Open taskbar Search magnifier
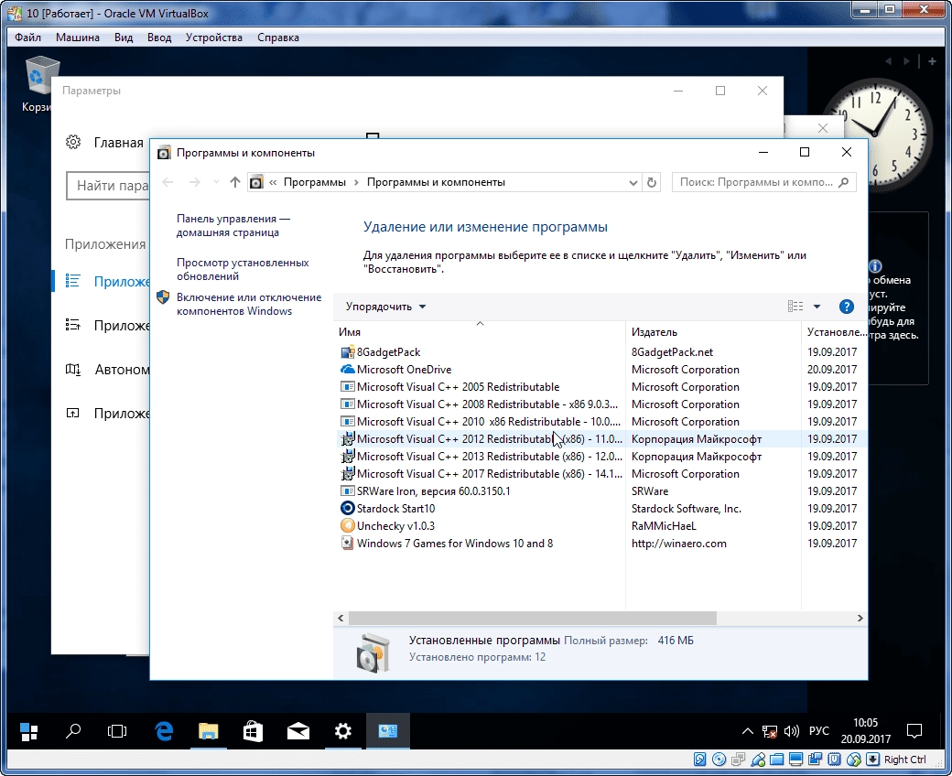Viewport: 952px width, 776px height. tap(73, 732)
